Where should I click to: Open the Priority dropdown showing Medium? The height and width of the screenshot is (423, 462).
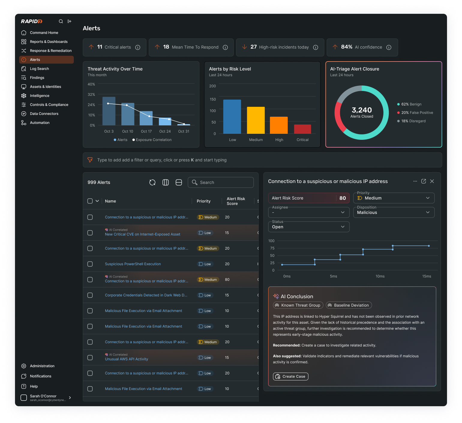[x=394, y=198]
